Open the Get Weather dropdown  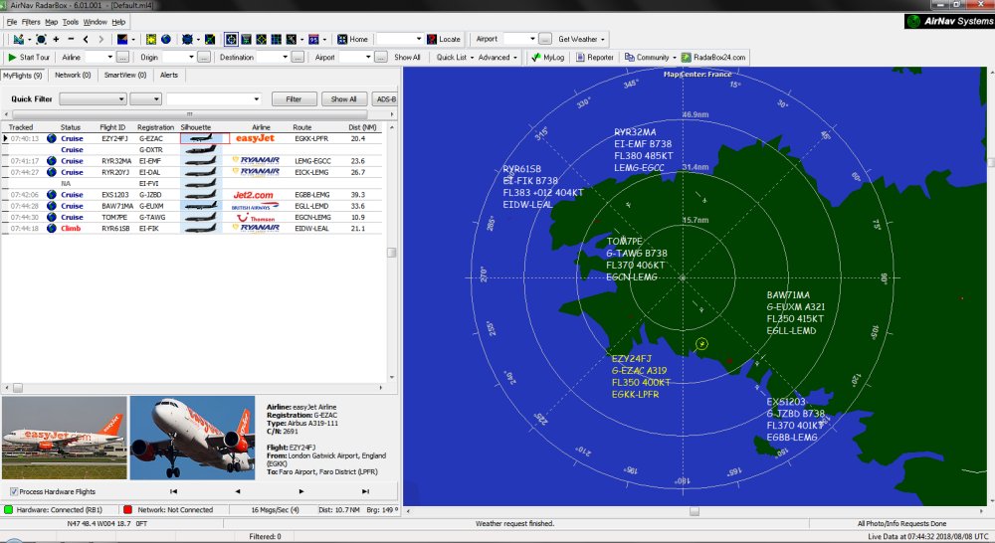(603, 39)
